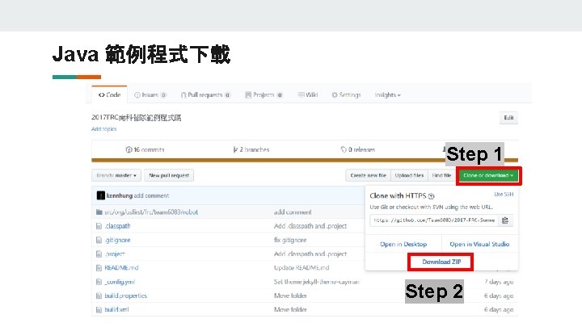Open the Branch: master dropdown
The image size is (582, 327).
coord(116,175)
